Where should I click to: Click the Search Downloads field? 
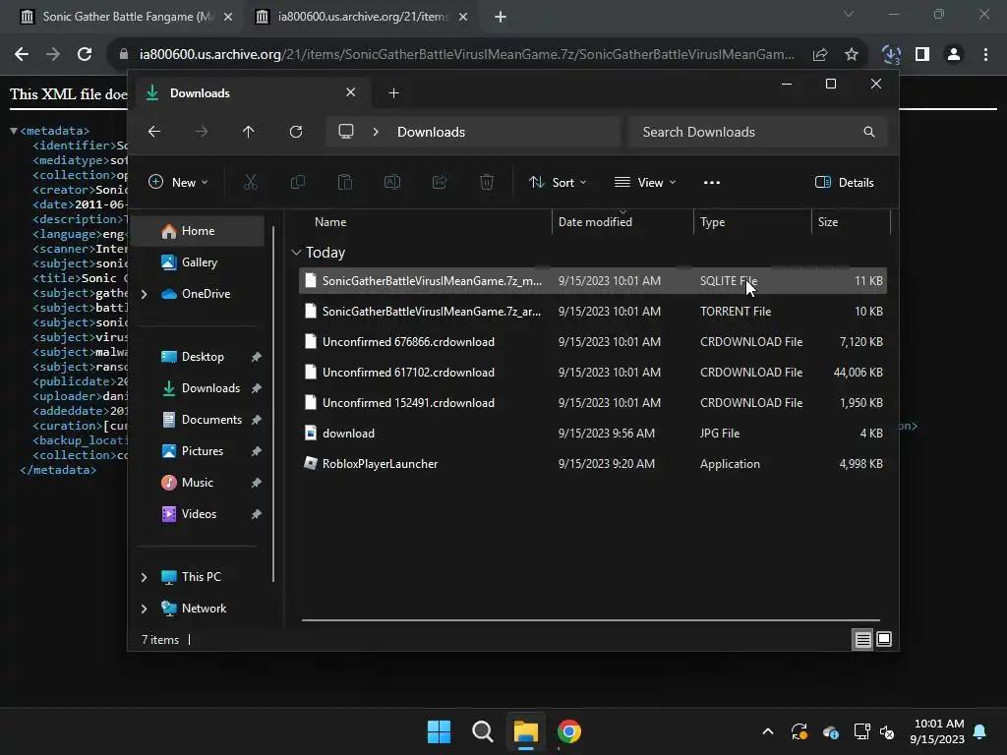click(758, 132)
